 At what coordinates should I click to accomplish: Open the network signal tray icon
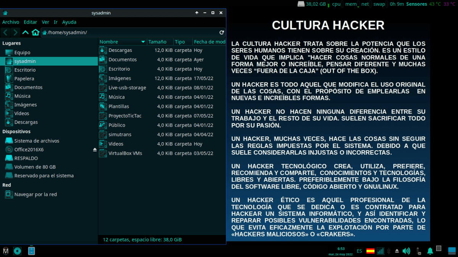click(381, 251)
